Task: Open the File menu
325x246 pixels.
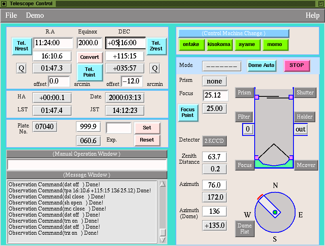Action: click(11, 15)
